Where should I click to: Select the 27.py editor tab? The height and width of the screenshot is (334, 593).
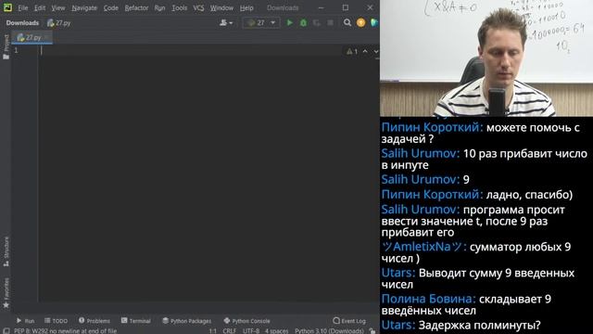tap(32, 37)
